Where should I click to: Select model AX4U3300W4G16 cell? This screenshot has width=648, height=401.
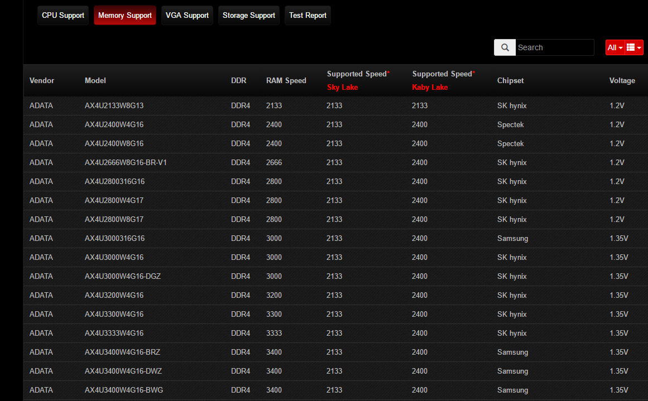[x=114, y=315]
